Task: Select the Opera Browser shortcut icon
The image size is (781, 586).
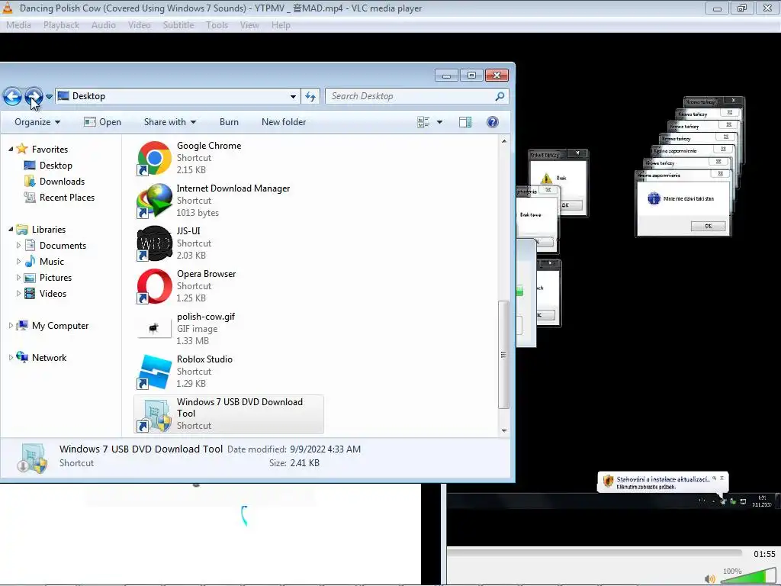Action: (154, 287)
